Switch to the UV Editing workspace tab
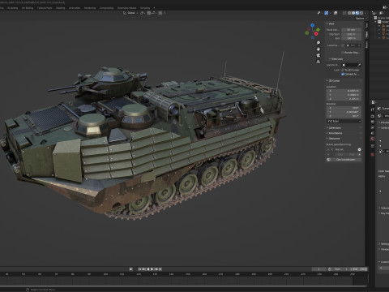The image size is (389, 292). tap(28, 8)
